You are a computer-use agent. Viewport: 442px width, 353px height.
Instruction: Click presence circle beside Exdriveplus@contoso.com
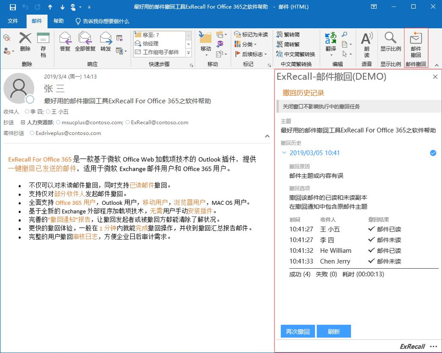[x=32, y=133]
